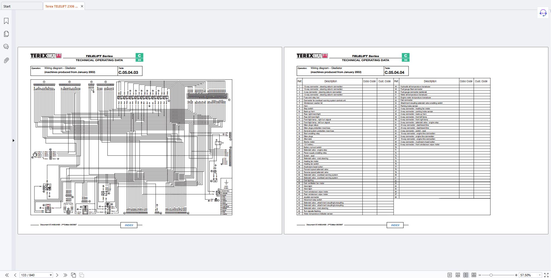Zoom out with the minus button

[x=480, y=275]
